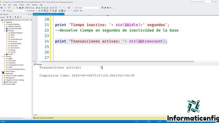Click the Paste icon in toolbar
This screenshot has height=123, width=219.
tap(56, 8)
